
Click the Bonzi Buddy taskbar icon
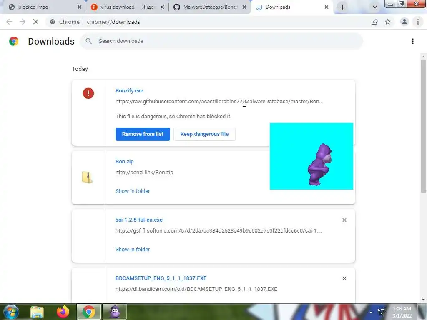(x=115, y=312)
